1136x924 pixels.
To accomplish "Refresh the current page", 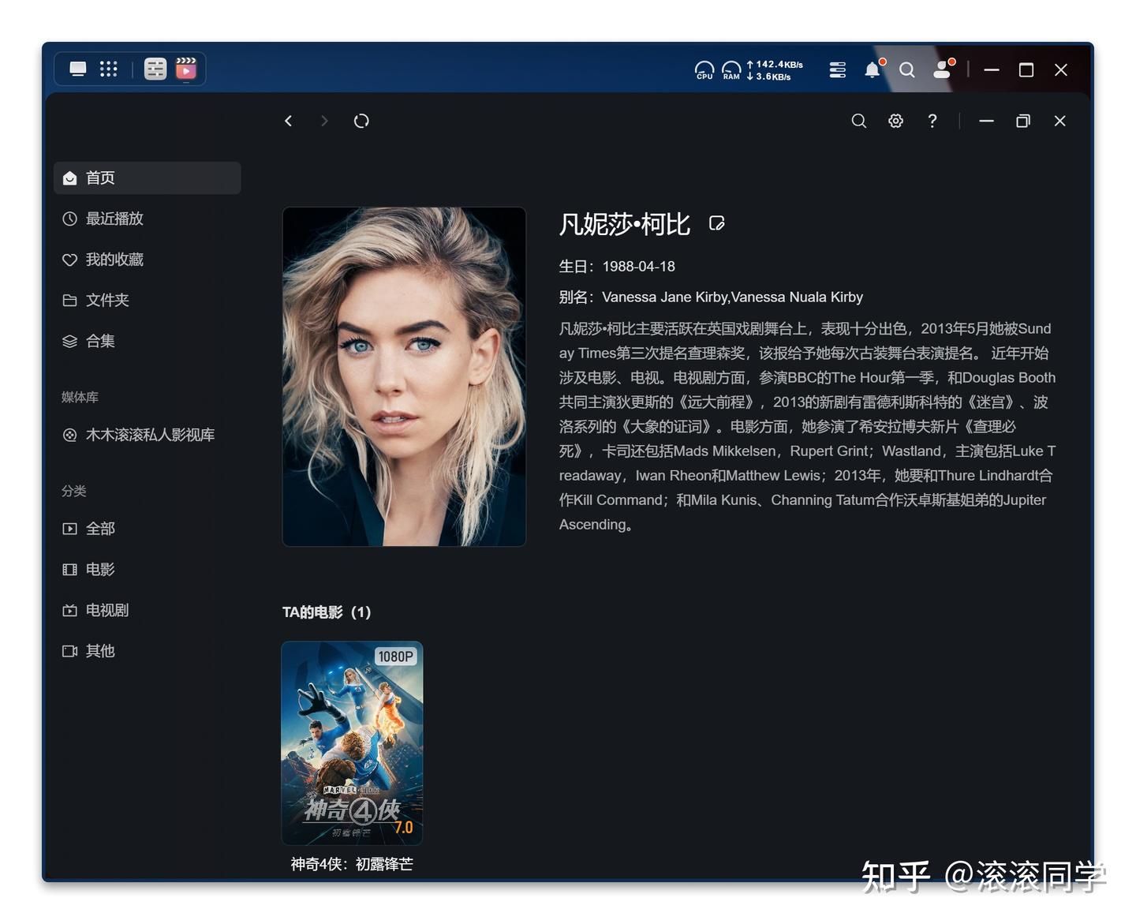I will tap(361, 121).
